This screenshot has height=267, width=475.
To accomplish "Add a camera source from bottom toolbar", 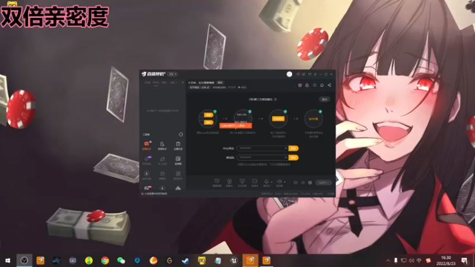I will (x=229, y=182).
